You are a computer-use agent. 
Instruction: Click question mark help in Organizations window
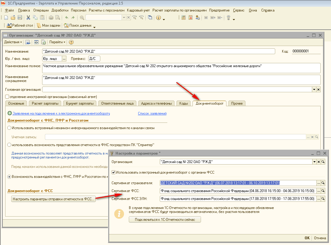71,42
